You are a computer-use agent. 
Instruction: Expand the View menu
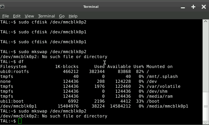29,16
